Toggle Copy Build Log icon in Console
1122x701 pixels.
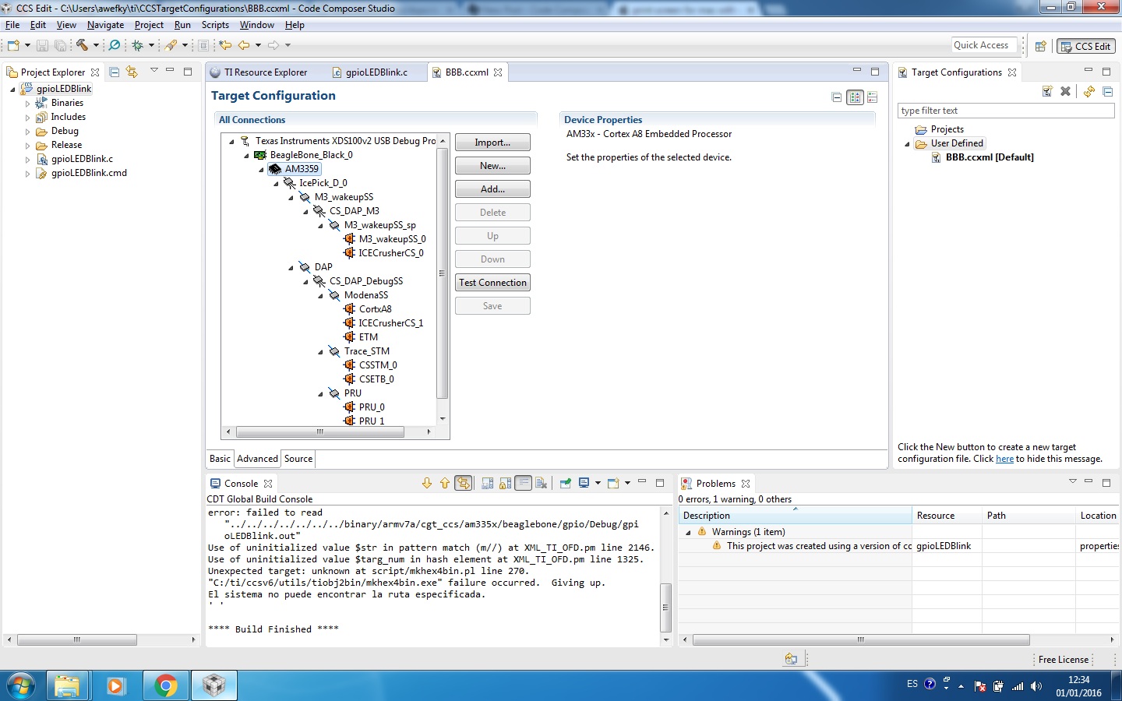(488, 483)
